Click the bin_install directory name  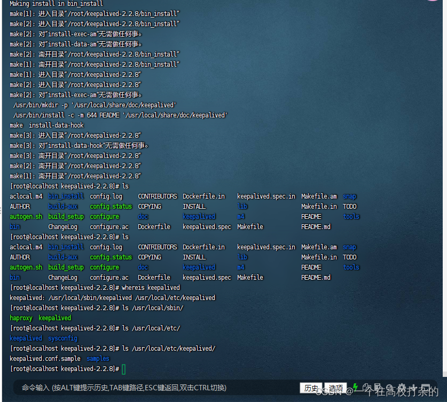(x=66, y=196)
